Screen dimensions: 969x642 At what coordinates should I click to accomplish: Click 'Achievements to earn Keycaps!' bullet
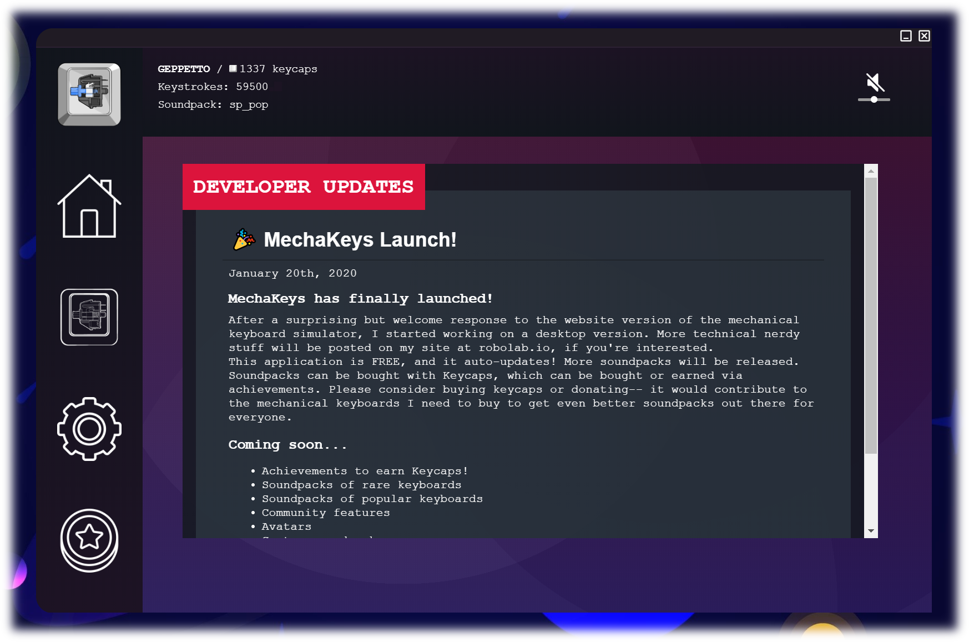tap(365, 471)
